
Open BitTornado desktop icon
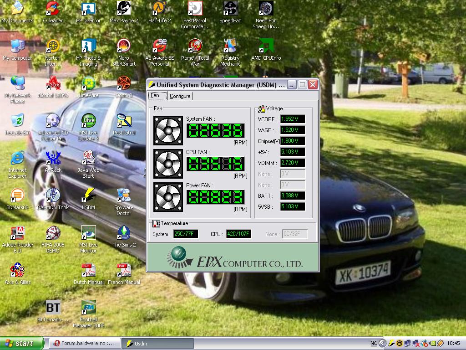click(53, 311)
